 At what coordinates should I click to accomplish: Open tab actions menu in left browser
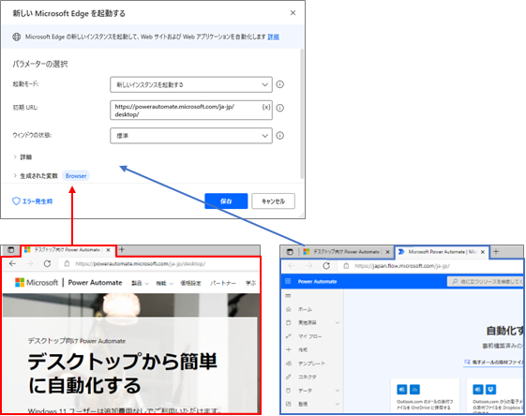click(x=10, y=250)
